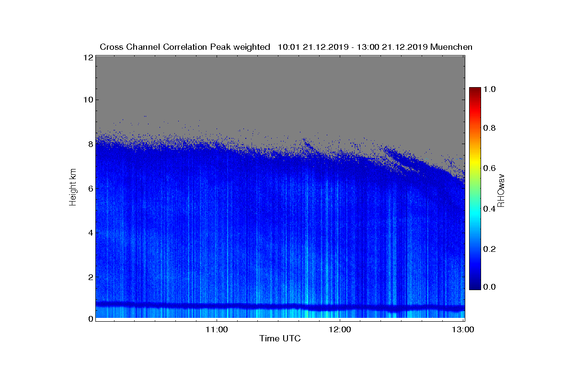This screenshot has height=383, width=575.
Task: Click the '0.0' colorbar tick value
Action: pos(489,287)
